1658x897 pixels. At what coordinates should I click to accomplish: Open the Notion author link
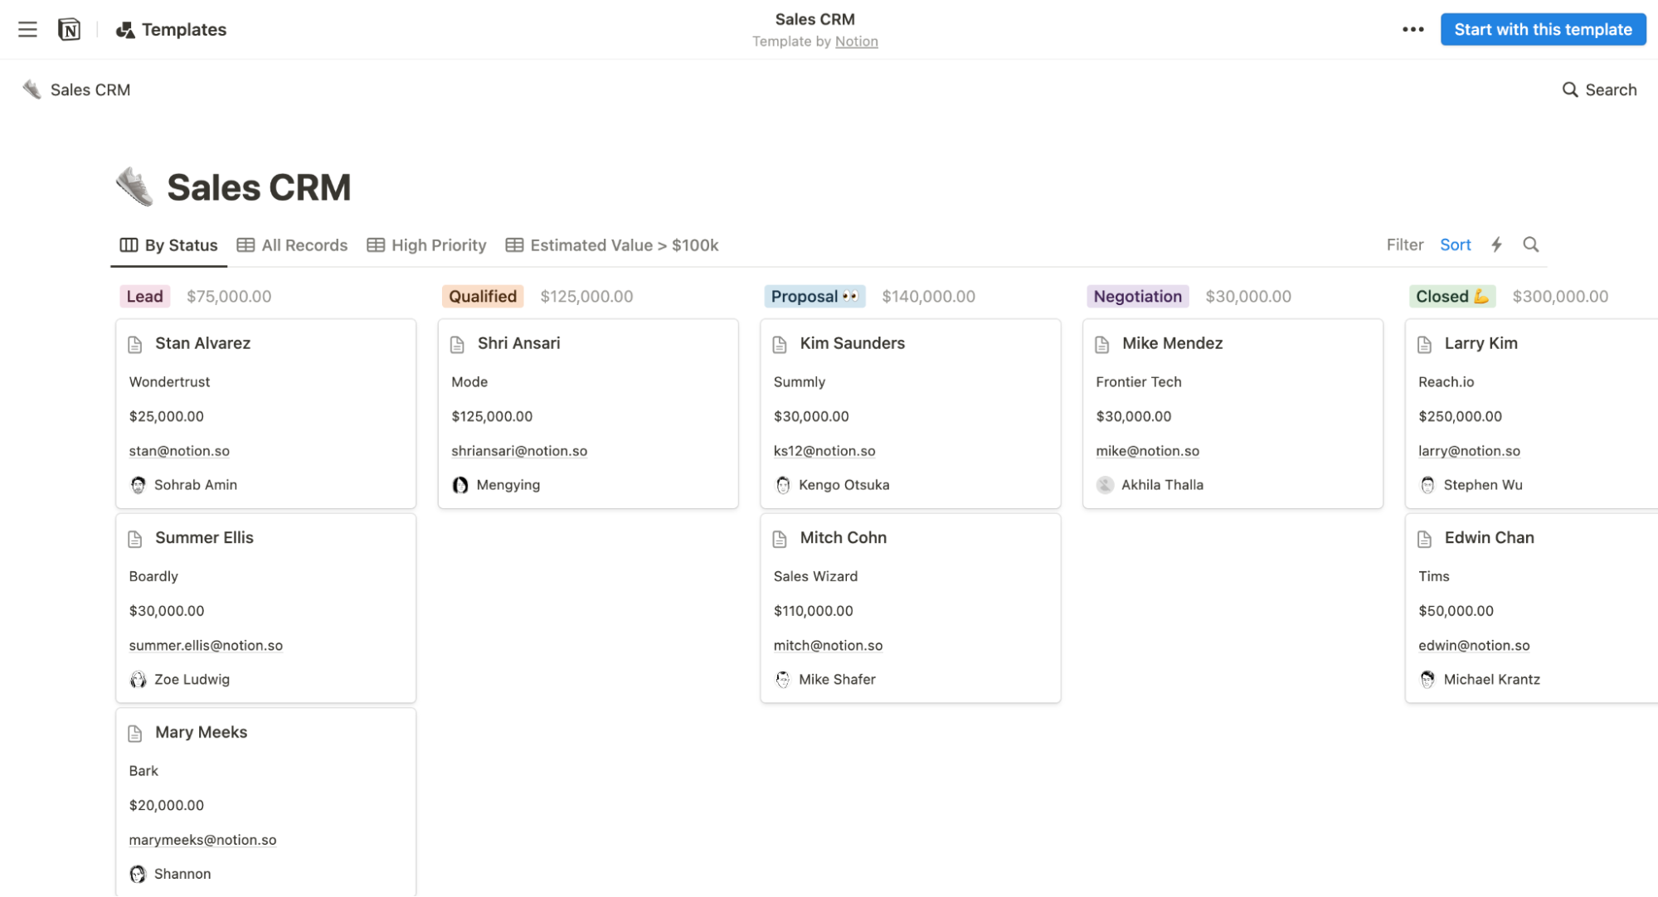[x=856, y=41]
